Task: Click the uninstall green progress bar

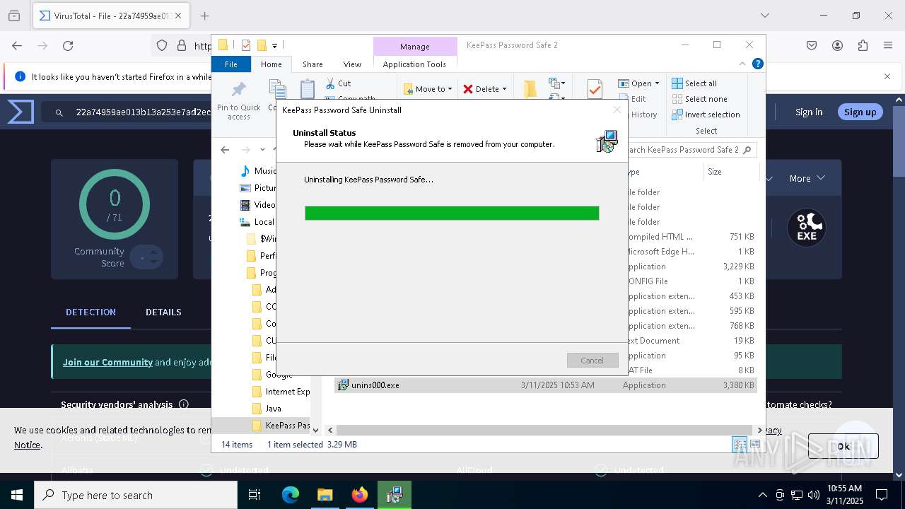Action: click(452, 213)
